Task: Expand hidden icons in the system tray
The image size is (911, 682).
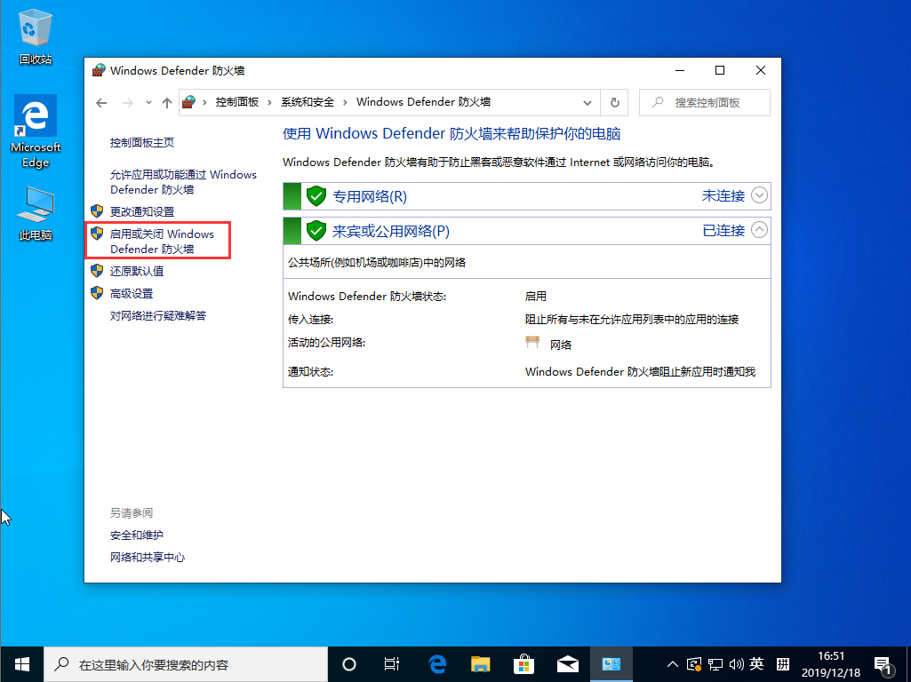Action: coord(673,663)
